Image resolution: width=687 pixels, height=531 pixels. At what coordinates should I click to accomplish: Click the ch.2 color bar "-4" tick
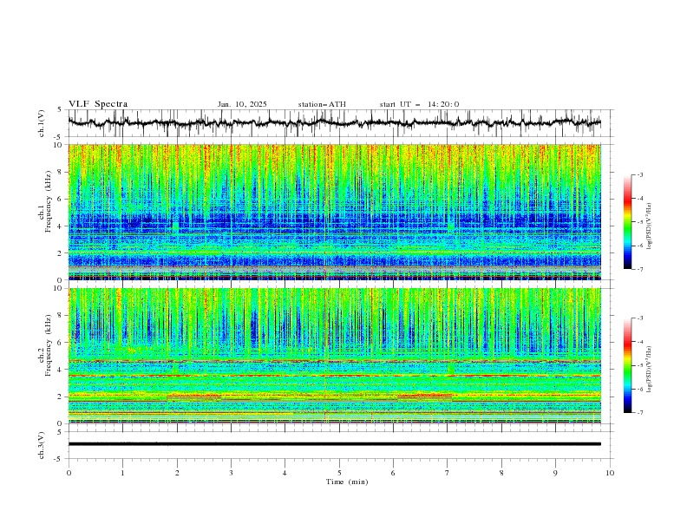point(640,342)
